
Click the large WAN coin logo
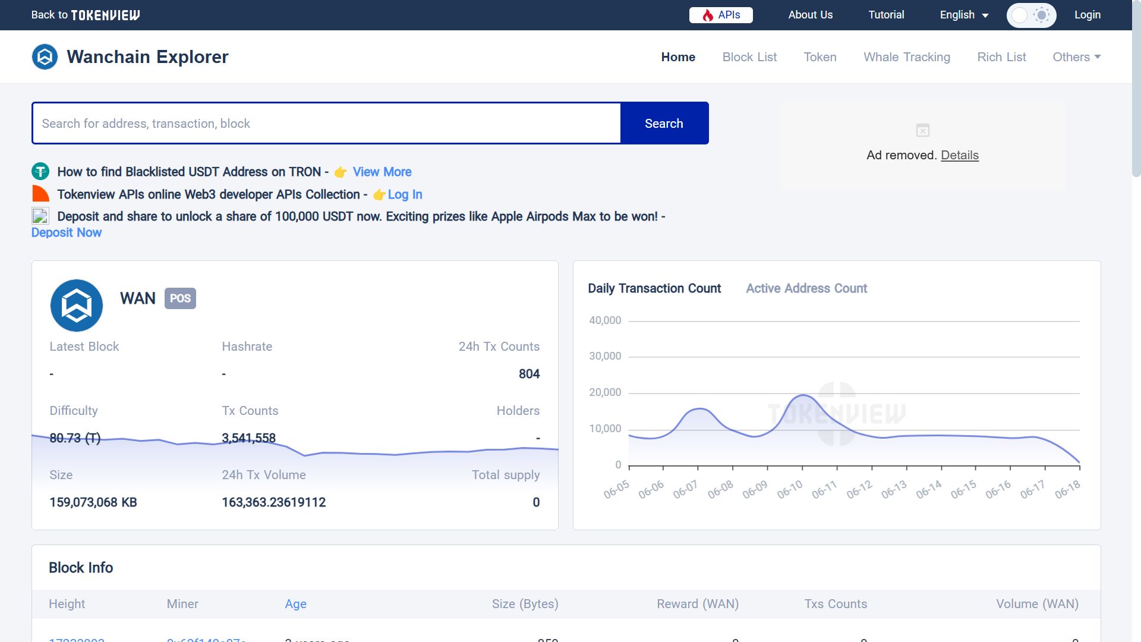(77, 305)
